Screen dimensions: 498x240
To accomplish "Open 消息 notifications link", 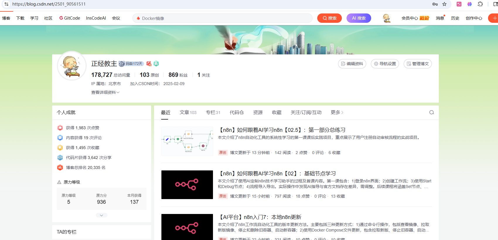I will click(440, 18).
